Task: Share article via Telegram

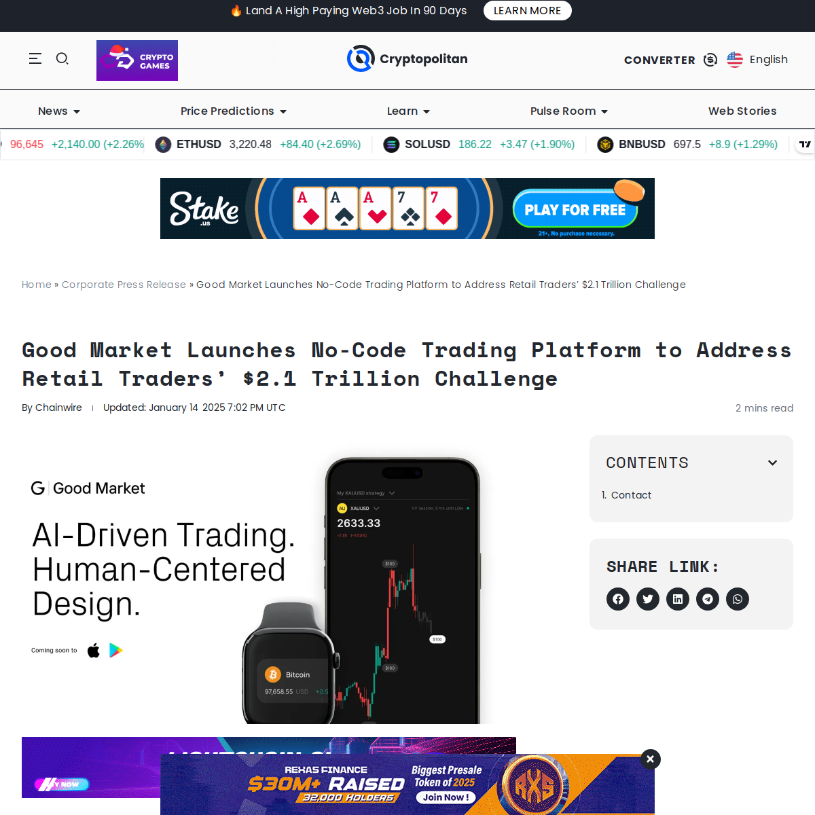Action: [x=708, y=599]
